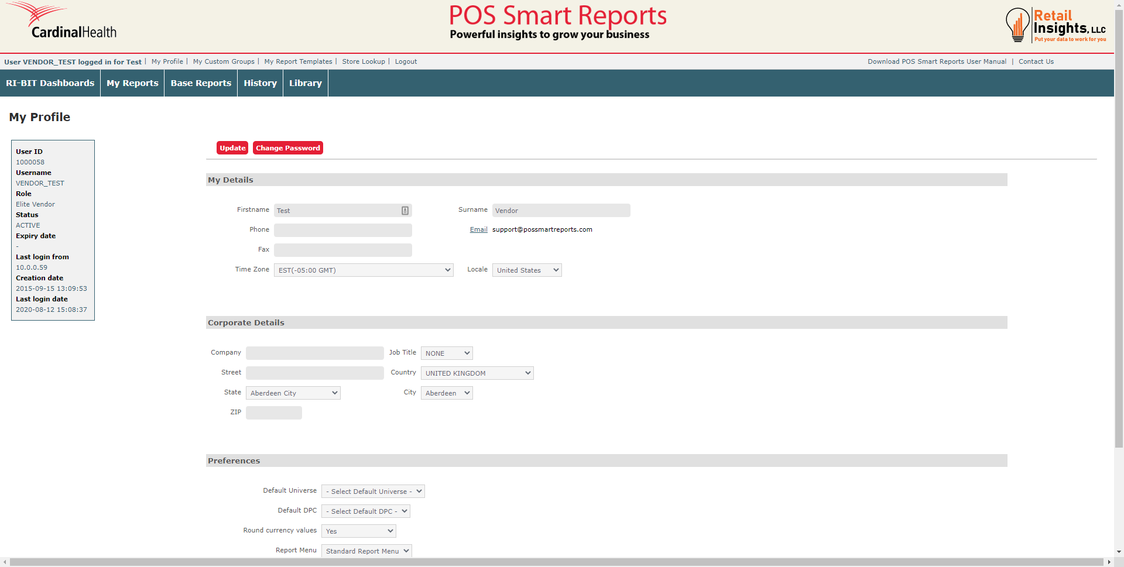
Task: Expand Round currency values dropdown
Action: (358, 531)
